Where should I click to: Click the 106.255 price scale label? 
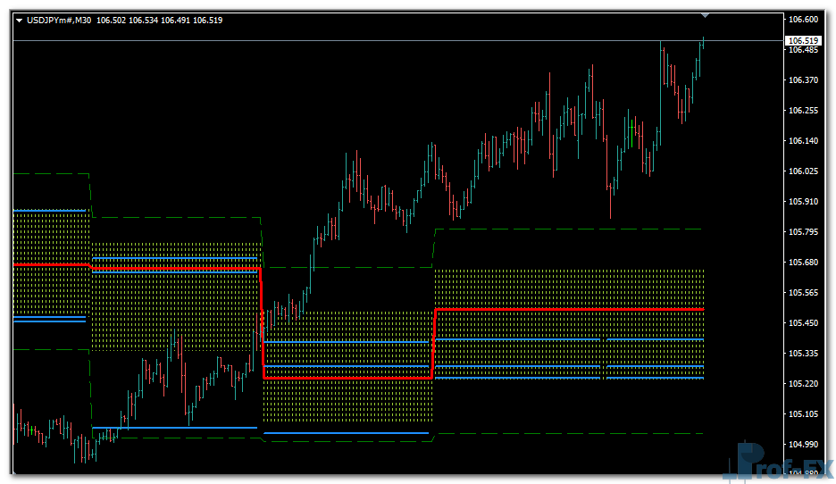tap(803, 111)
